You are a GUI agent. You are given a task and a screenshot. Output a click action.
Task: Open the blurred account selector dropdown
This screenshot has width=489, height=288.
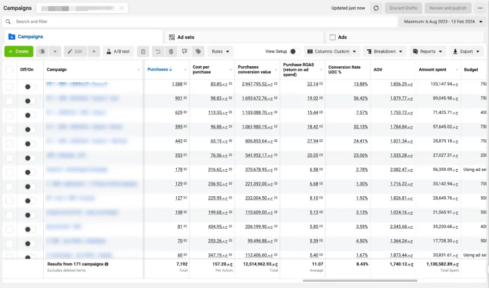(82, 8)
